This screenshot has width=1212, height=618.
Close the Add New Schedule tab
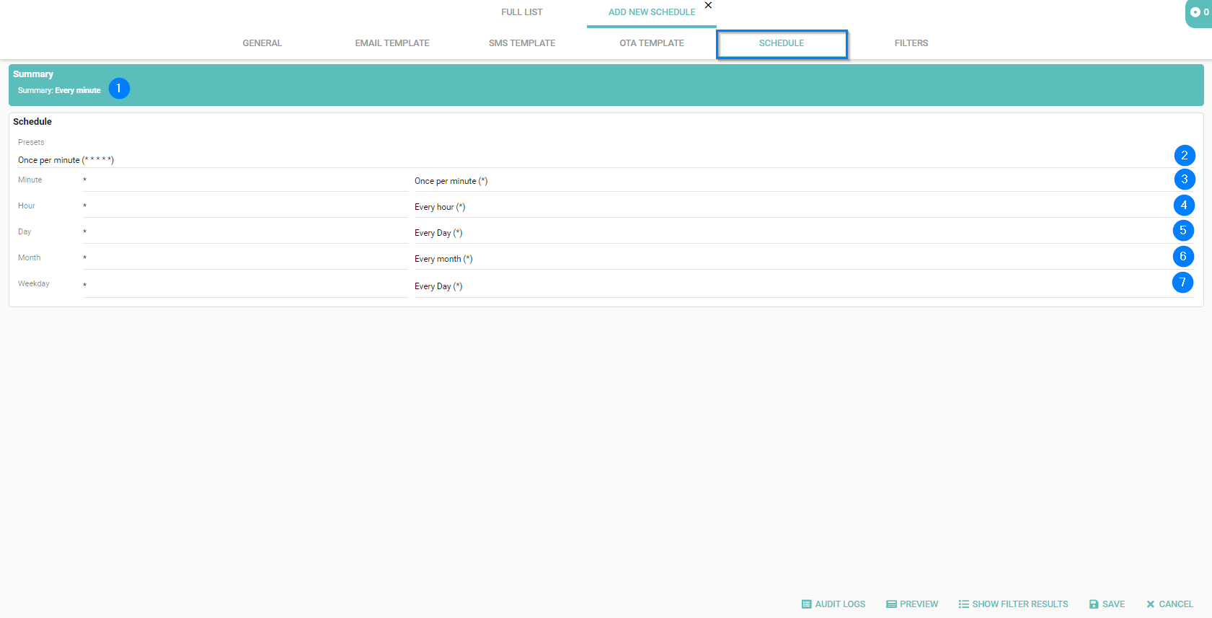pyautogui.click(x=708, y=5)
